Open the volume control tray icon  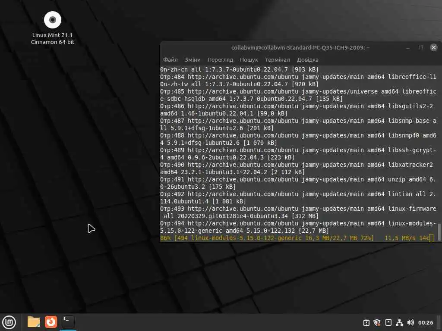410,322
